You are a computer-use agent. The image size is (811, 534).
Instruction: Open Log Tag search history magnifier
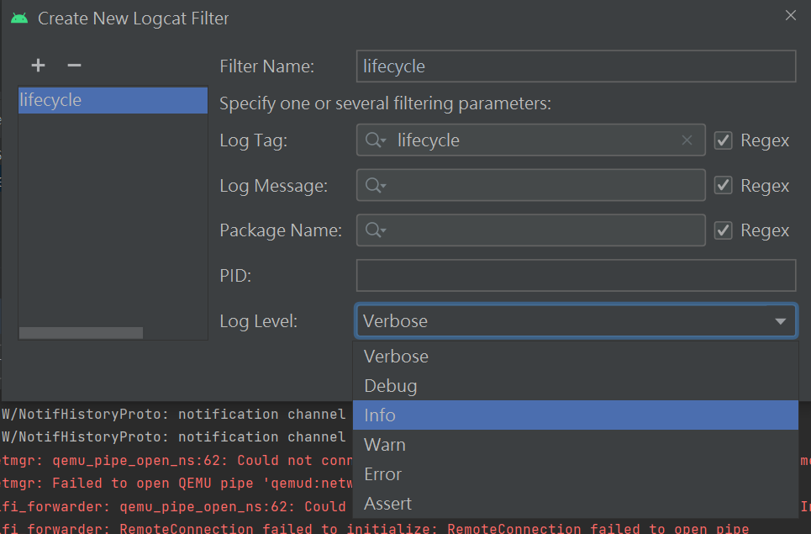[x=375, y=140]
